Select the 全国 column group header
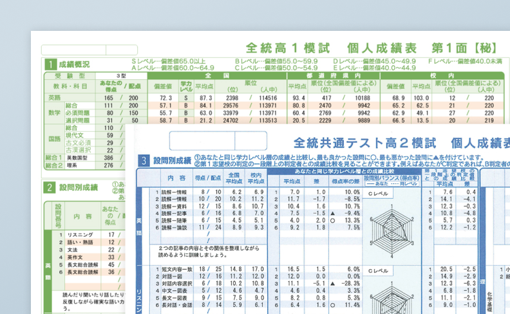510x314 pixels. (x=217, y=76)
